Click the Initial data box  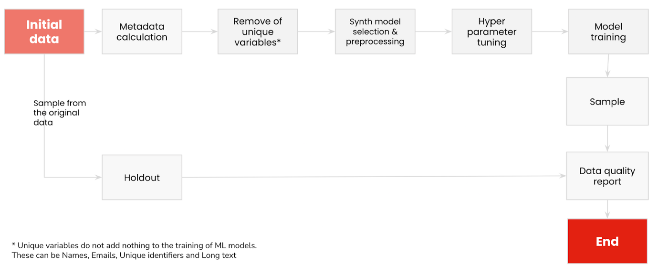(44, 32)
